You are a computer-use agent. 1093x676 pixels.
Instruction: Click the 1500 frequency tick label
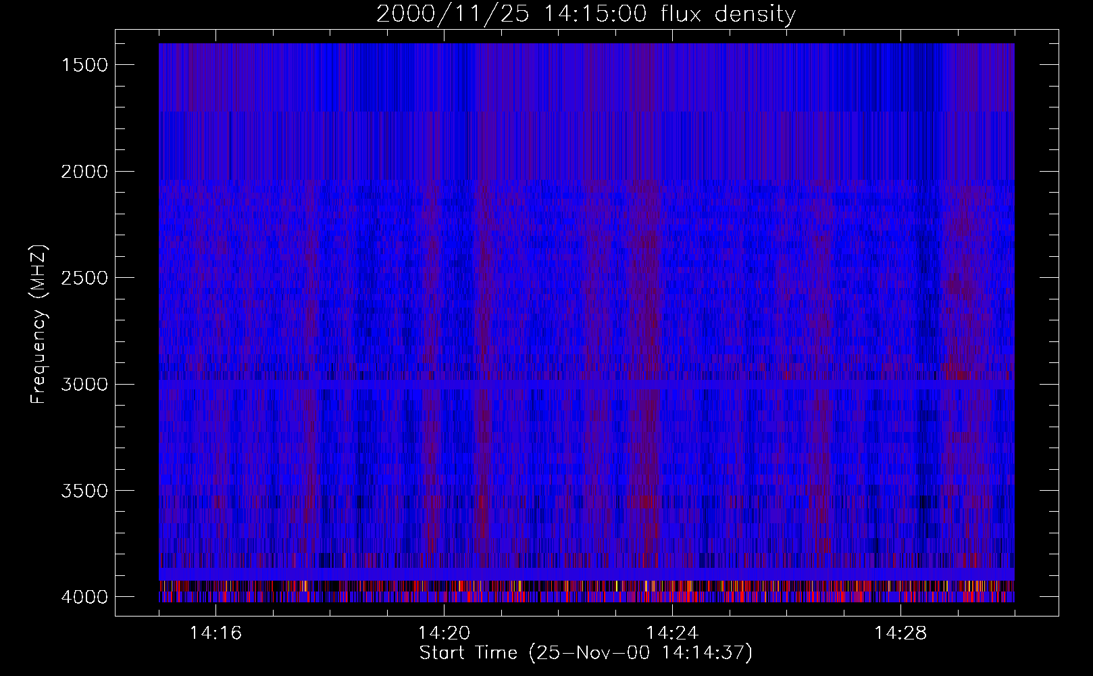pos(84,65)
